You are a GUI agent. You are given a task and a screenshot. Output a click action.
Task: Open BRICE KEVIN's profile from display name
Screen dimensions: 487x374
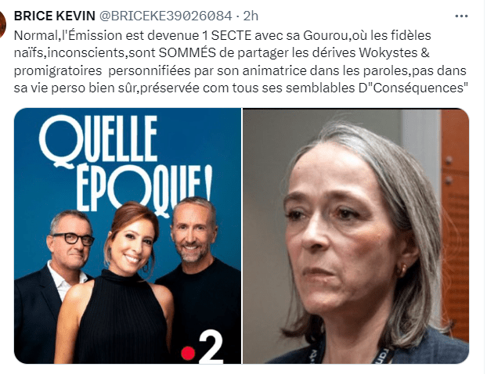[x=55, y=16]
